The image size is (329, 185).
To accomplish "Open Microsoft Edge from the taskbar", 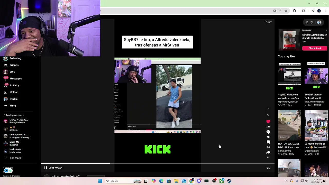I will coord(161,181).
